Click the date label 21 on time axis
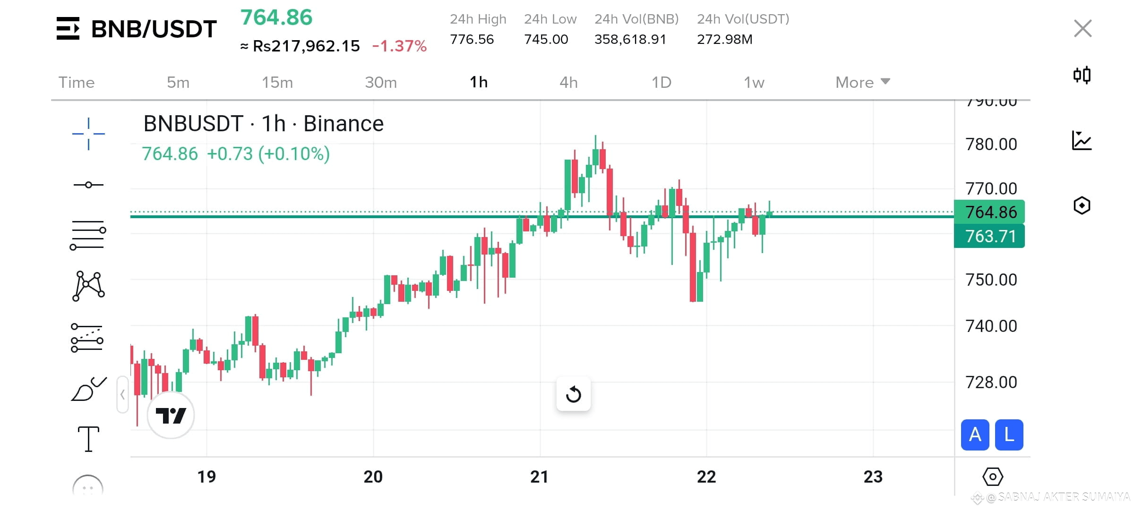The image size is (1134, 510). coord(539,477)
